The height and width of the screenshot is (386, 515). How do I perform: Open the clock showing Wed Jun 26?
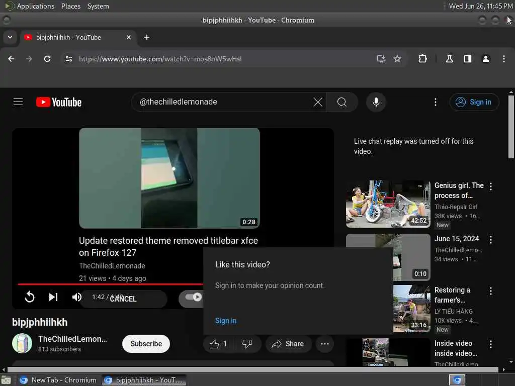(480, 6)
